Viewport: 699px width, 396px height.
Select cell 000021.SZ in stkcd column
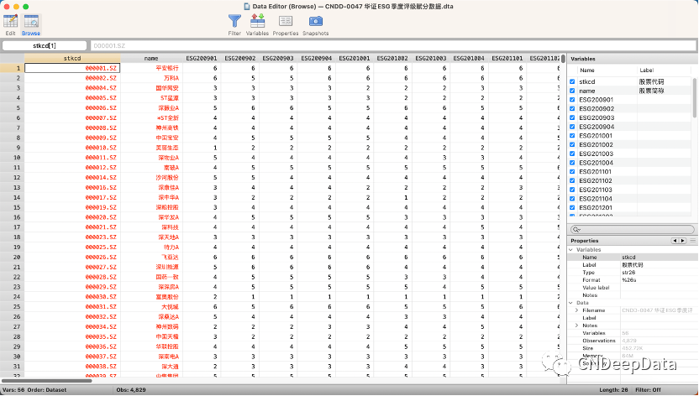(72, 227)
